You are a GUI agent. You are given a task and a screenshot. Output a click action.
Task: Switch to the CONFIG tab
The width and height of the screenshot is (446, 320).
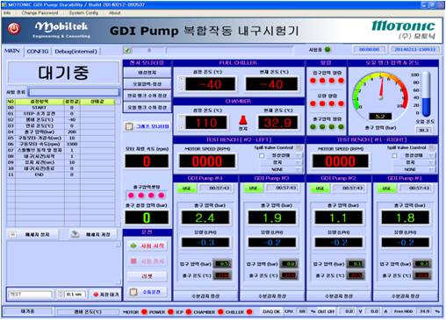pyautogui.click(x=38, y=51)
